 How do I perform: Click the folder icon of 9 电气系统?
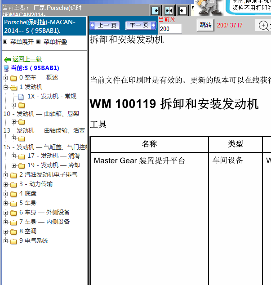click(x=13, y=241)
